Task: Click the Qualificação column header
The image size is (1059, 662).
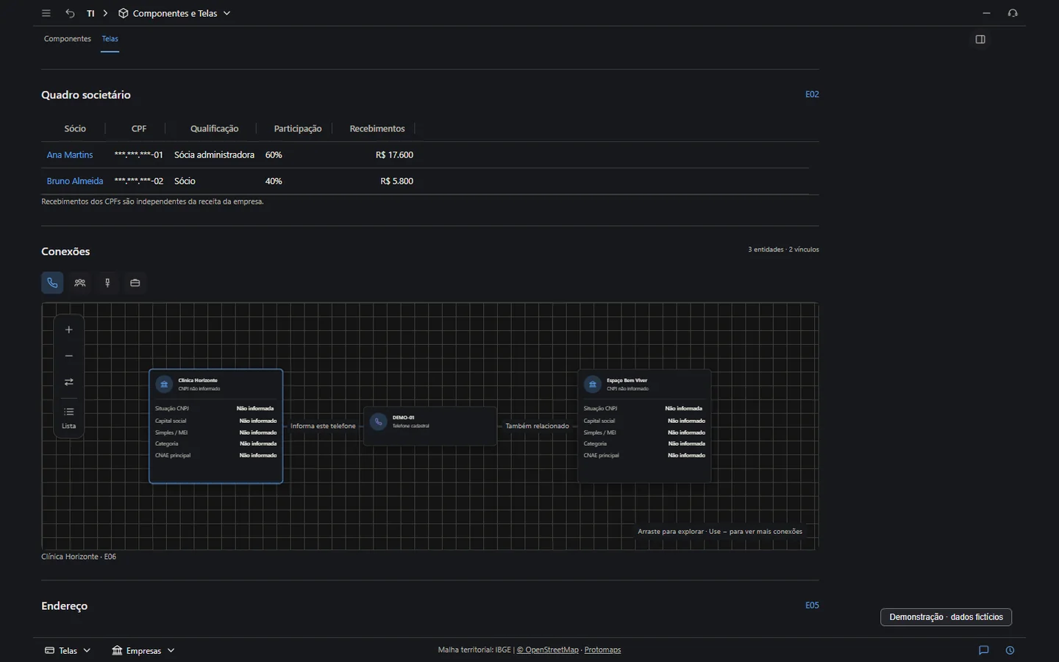Action: (214, 129)
